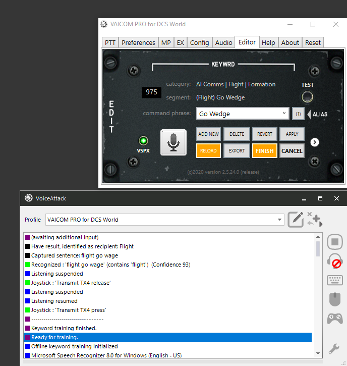Select 'Microsoft Speech Recognizer 8.0' log line
Image resolution: width=347 pixels, height=366 pixels.
[x=167, y=355]
